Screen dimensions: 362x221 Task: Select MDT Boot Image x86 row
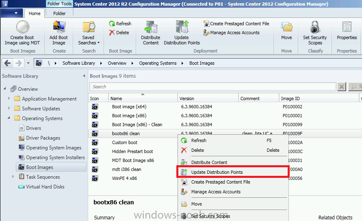tap(133, 160)
